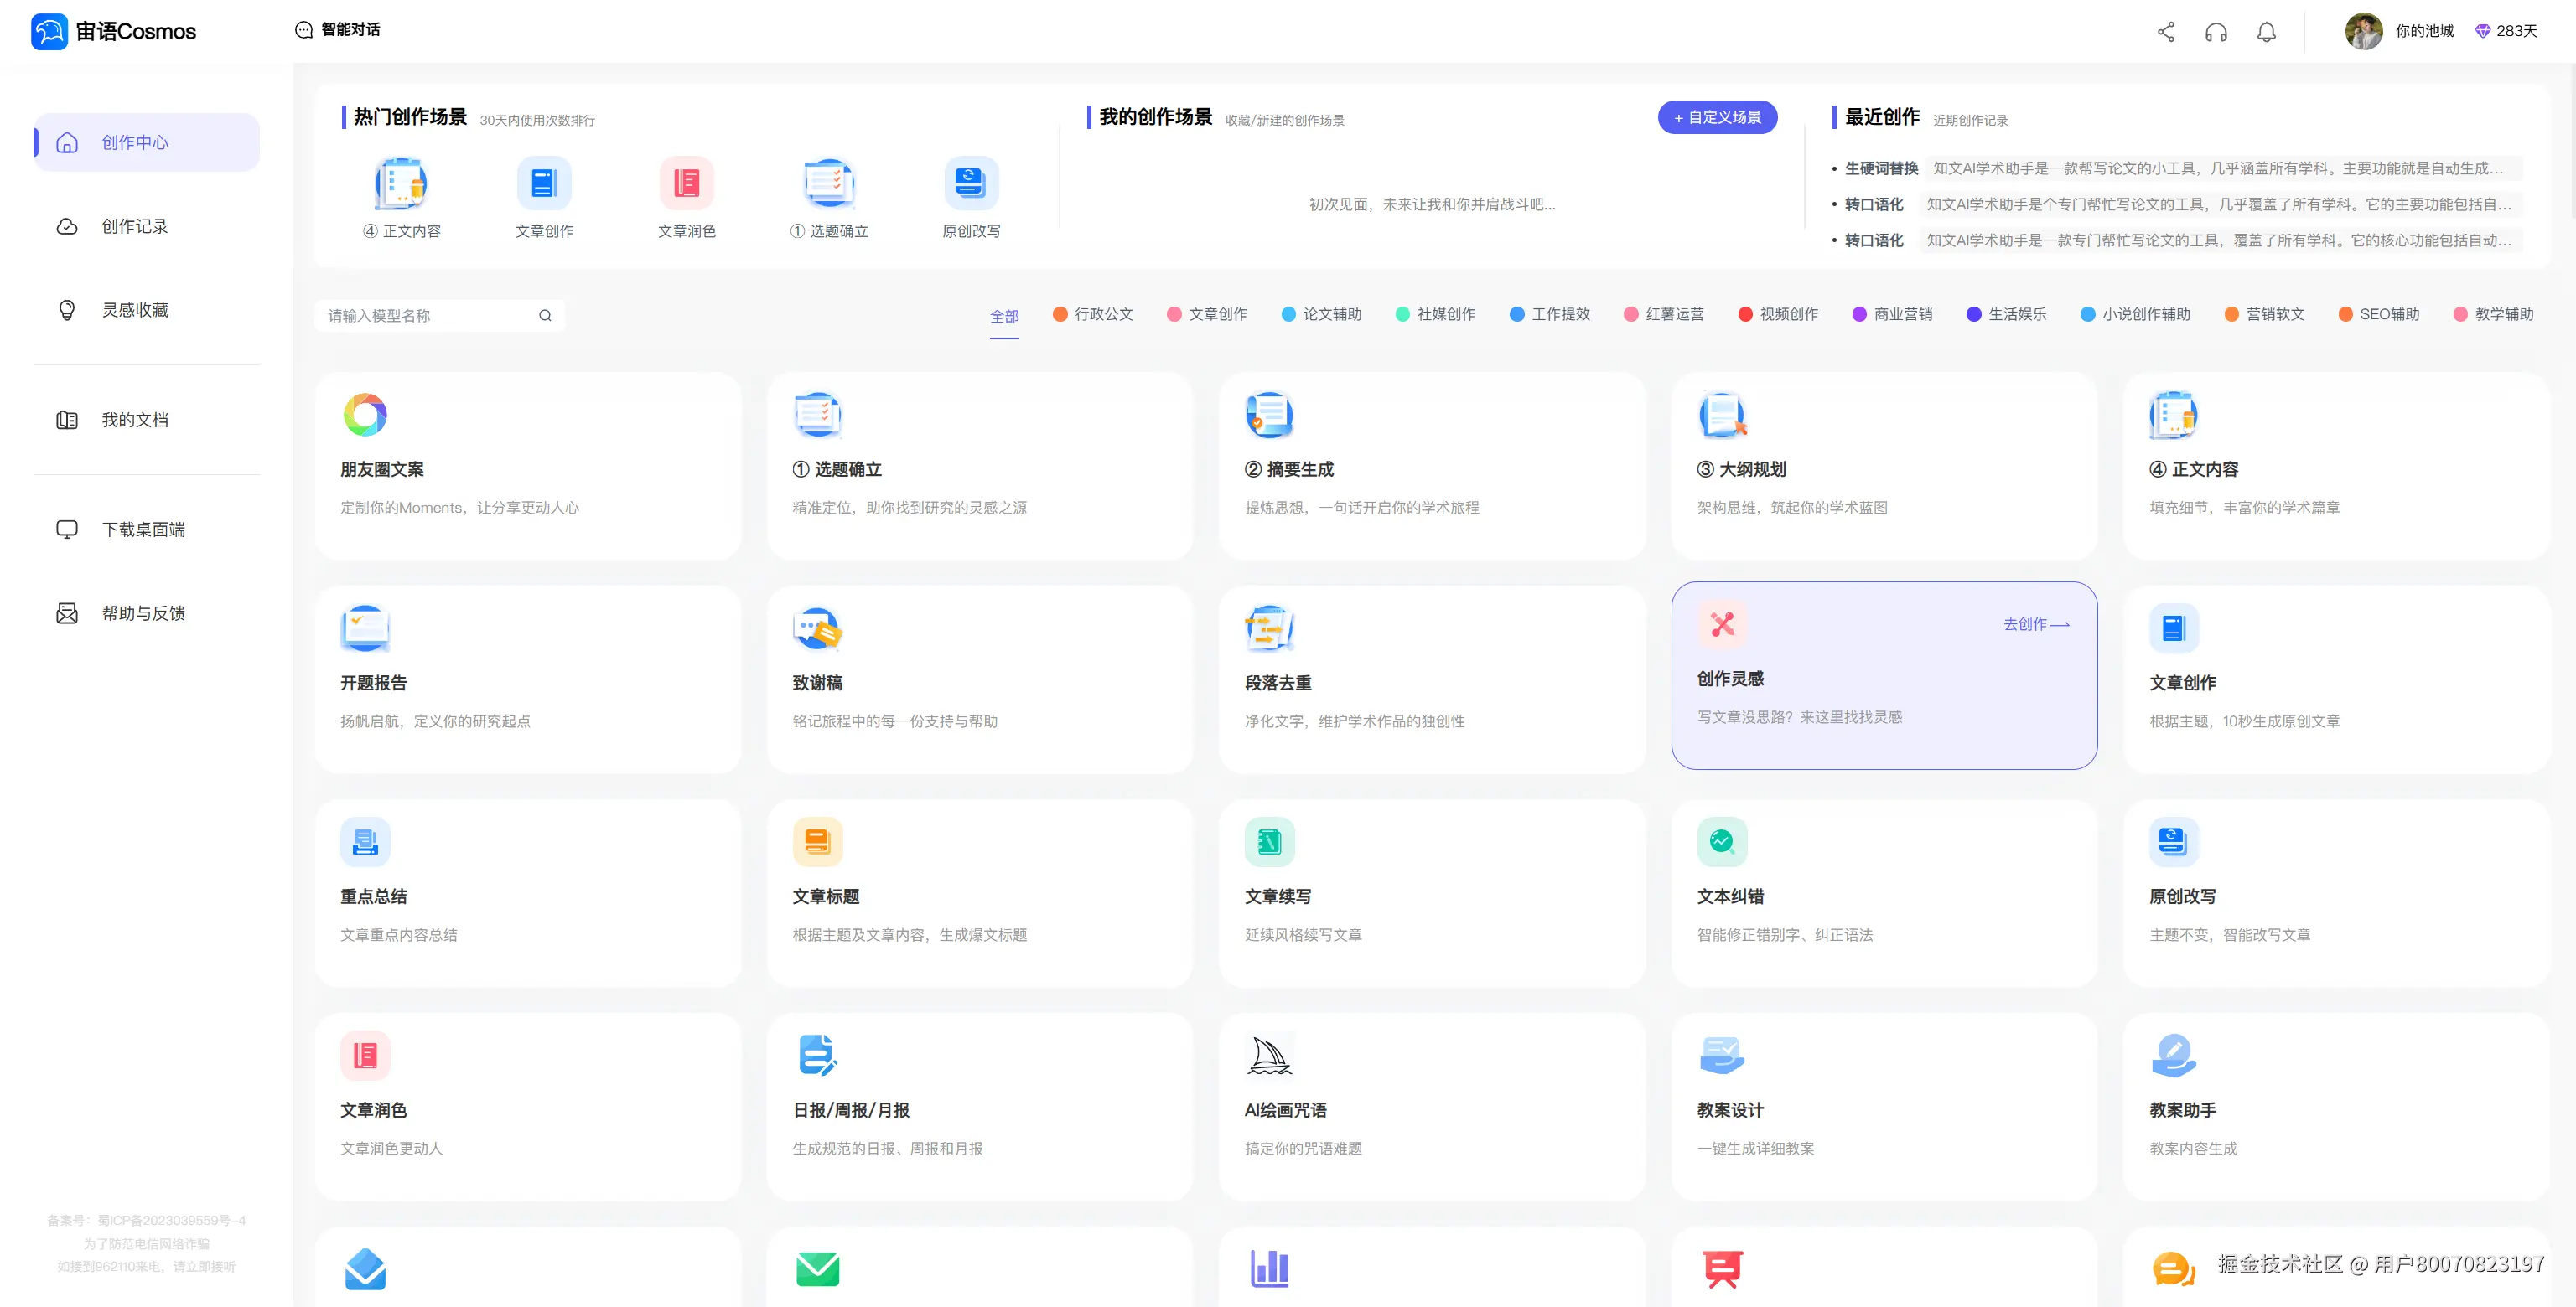Click 去创作 link on 创作灵感 card

click(x=2035, y=624)
